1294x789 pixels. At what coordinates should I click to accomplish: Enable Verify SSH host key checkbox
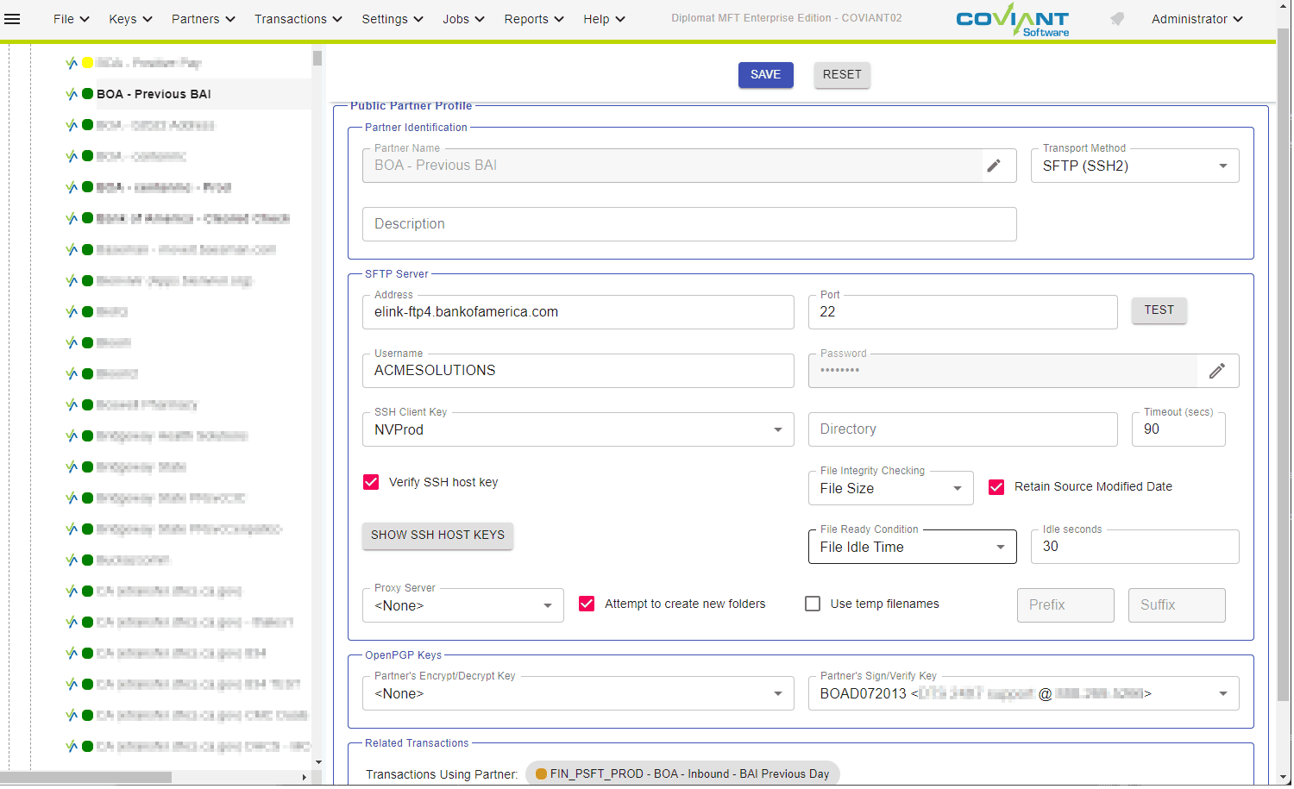click(x=371, y=482)
